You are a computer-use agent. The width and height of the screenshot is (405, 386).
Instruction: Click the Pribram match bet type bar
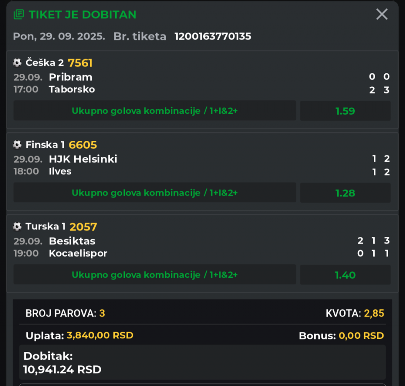point(155,111)
